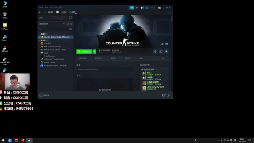Open the Steam menu in title bar

pos(41,7)
